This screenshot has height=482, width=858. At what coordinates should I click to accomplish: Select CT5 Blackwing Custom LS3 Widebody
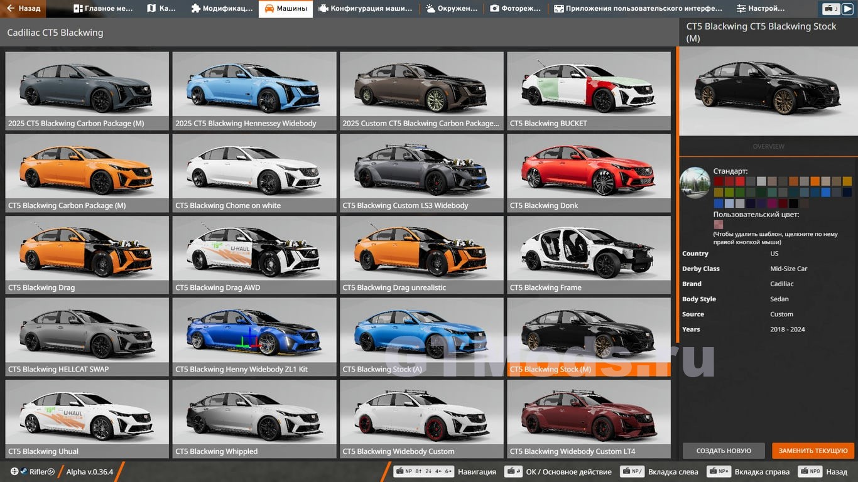[421, 173]
